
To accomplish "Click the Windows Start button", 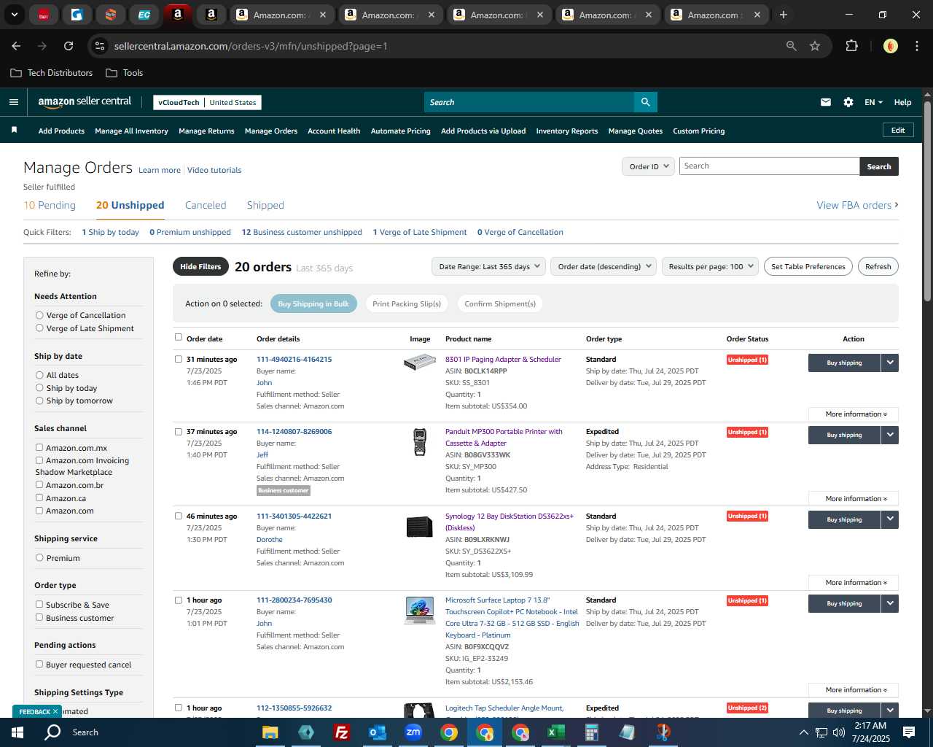I will [17, 732].
